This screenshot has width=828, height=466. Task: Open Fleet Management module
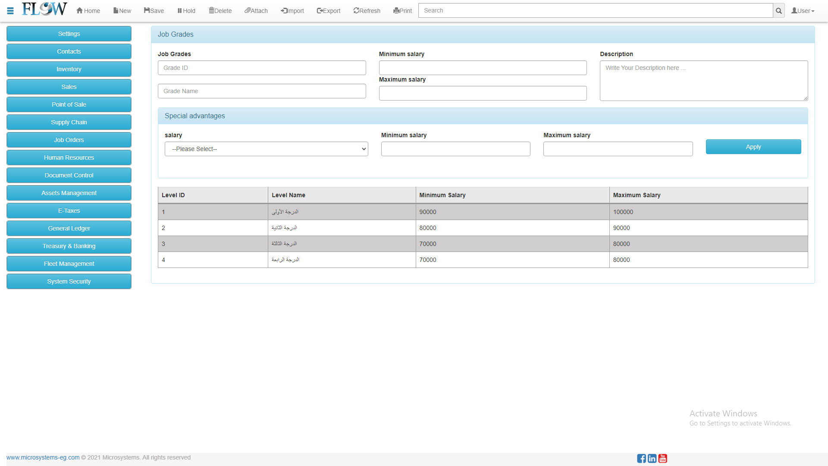(69, 264)
